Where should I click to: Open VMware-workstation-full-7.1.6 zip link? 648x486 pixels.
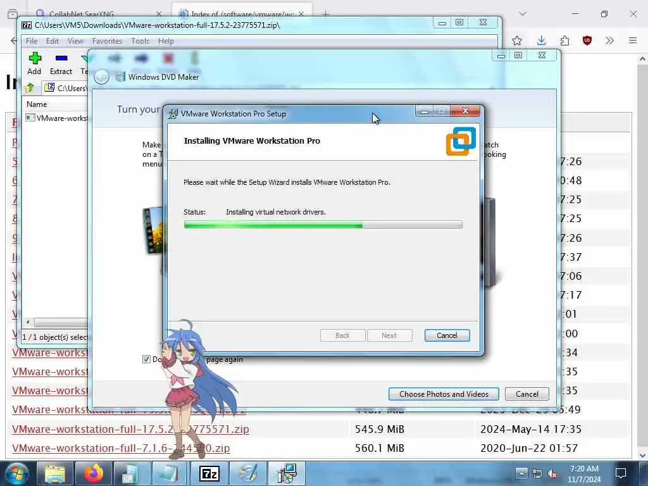coord(121,448)
